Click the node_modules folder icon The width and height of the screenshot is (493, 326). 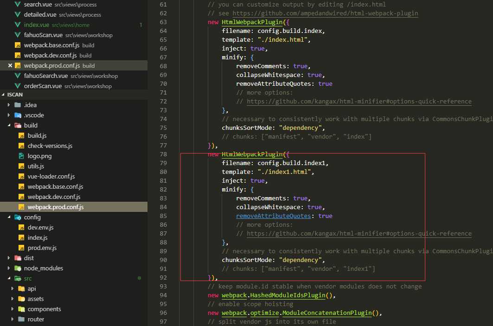tap(18, 268)
